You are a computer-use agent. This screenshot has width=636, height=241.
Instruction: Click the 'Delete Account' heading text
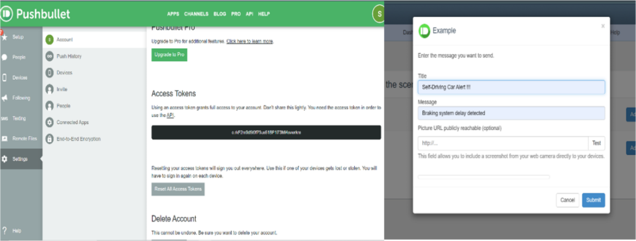[174, 219]
